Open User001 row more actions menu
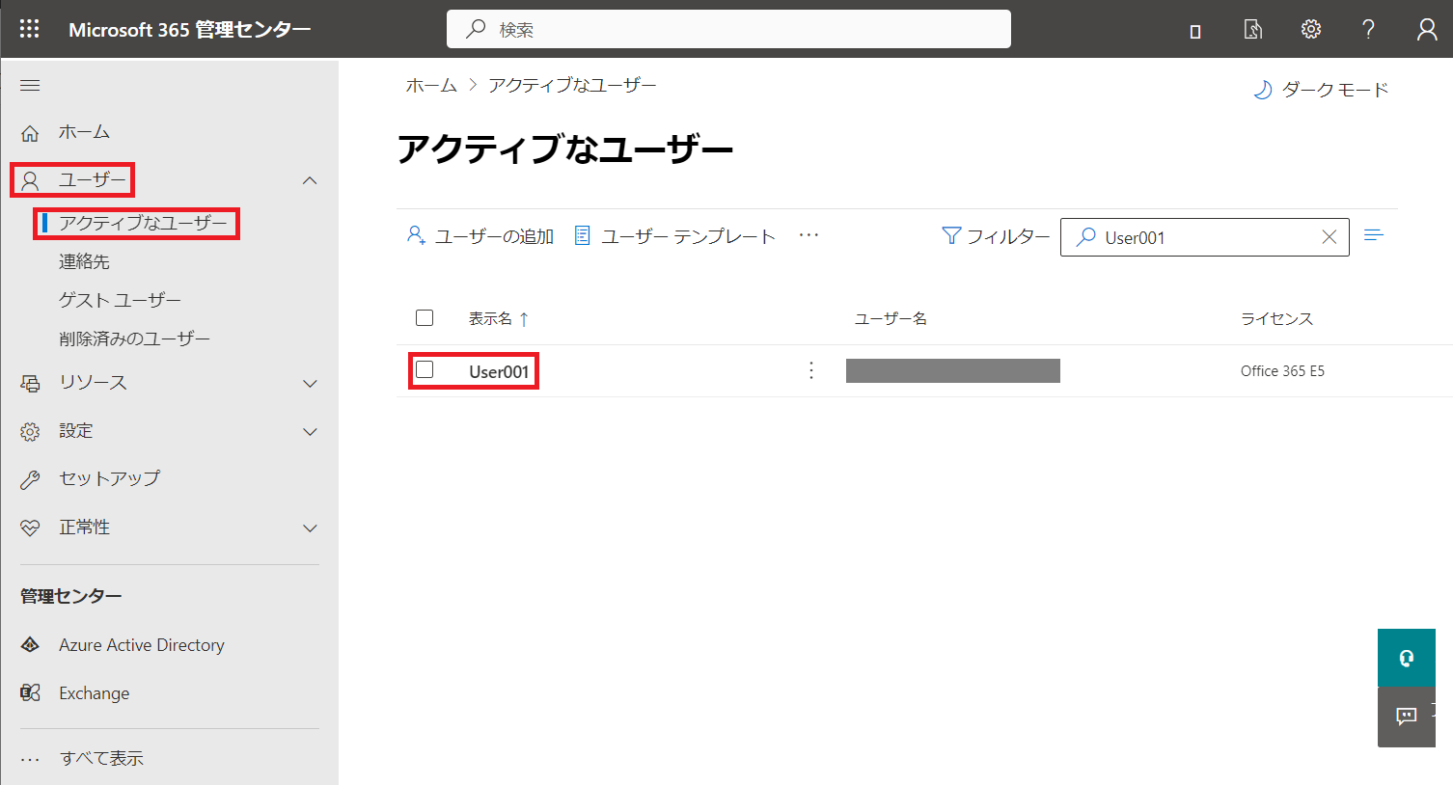 811,371
